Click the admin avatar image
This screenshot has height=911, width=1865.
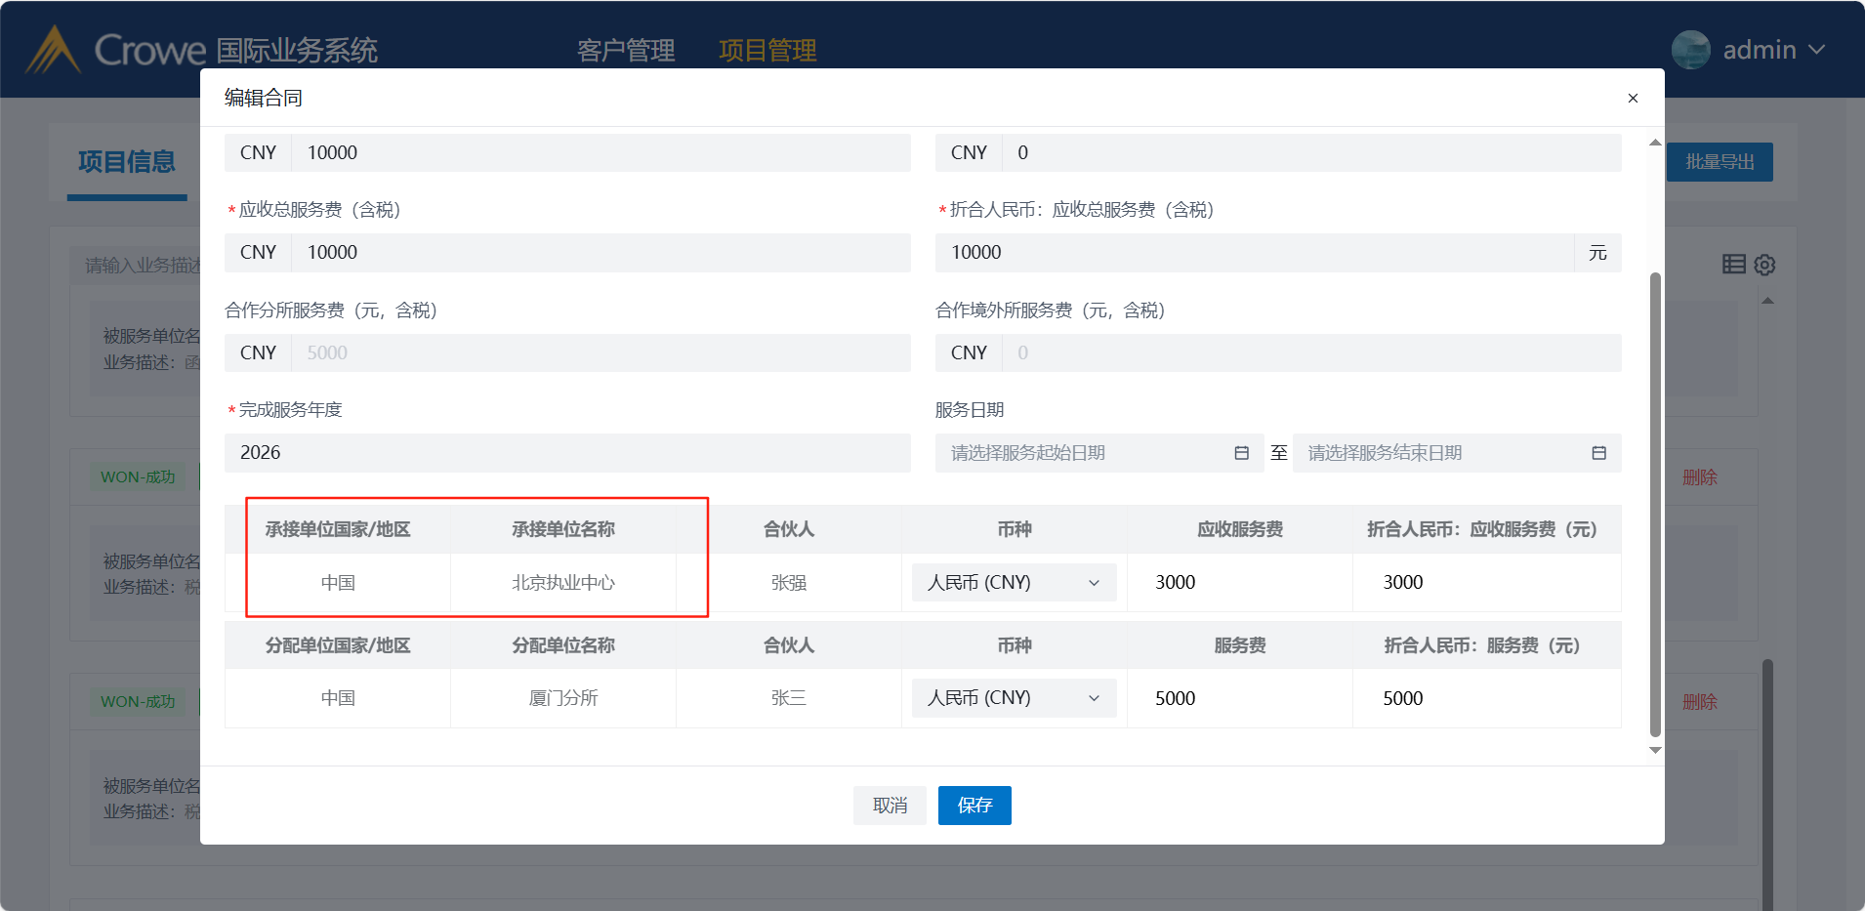pyautogui.click(x=1691, y=50)
